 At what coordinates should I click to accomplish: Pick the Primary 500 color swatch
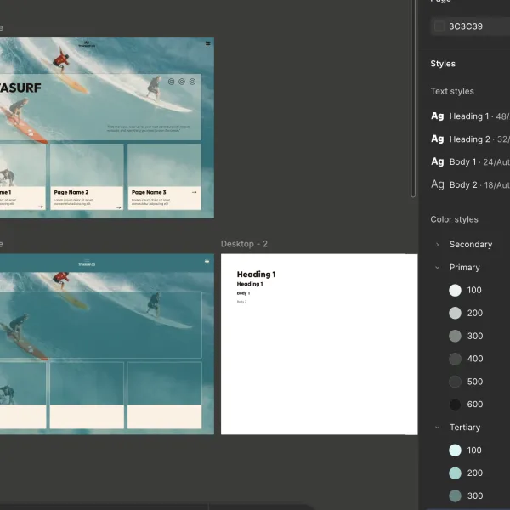click(x=455, y=382)
